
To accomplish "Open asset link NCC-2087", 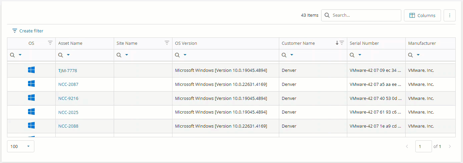I will 68,84.
